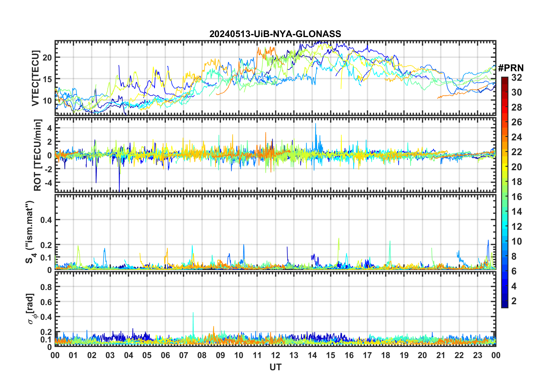Pick UT axis hour label 19

[x=404, y=355]
